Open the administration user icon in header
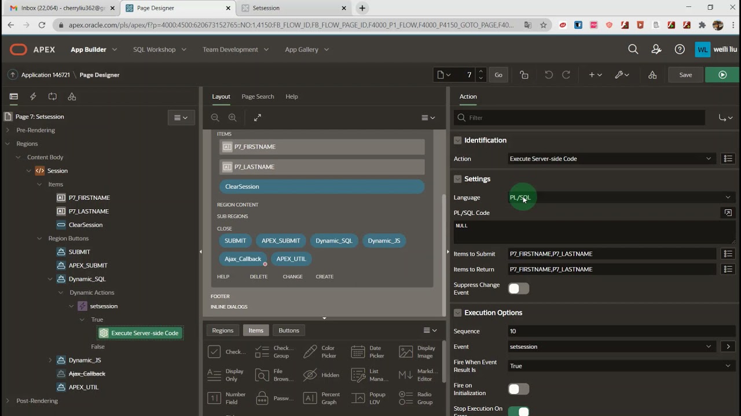741x416 pixels. tap(656, 50)
